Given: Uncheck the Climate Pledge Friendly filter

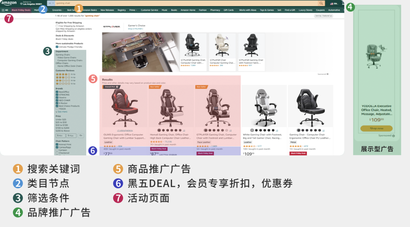Looking at the screenshot, I should tap(57, 47).
